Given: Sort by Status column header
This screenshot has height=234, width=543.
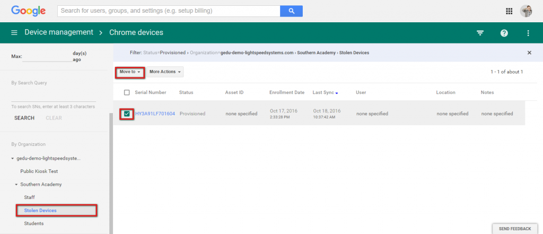Looking at the screenshot, I should pyautogui.click(x=186, y=92).
